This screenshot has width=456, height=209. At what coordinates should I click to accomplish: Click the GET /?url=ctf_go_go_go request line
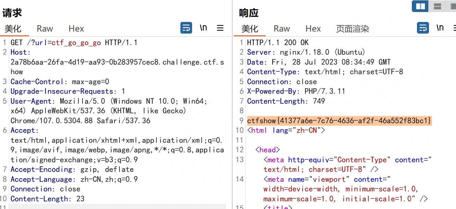coord(74,43)
